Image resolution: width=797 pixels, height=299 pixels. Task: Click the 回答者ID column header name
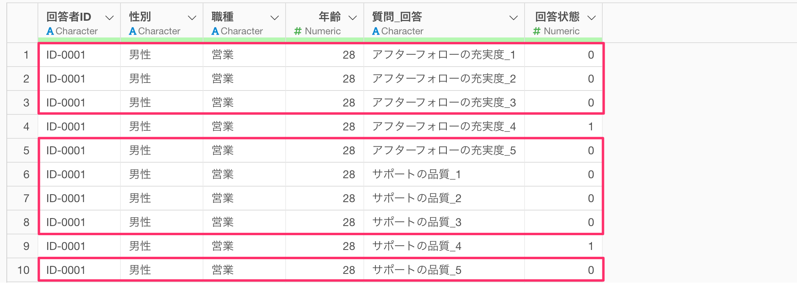pos(69,17)
